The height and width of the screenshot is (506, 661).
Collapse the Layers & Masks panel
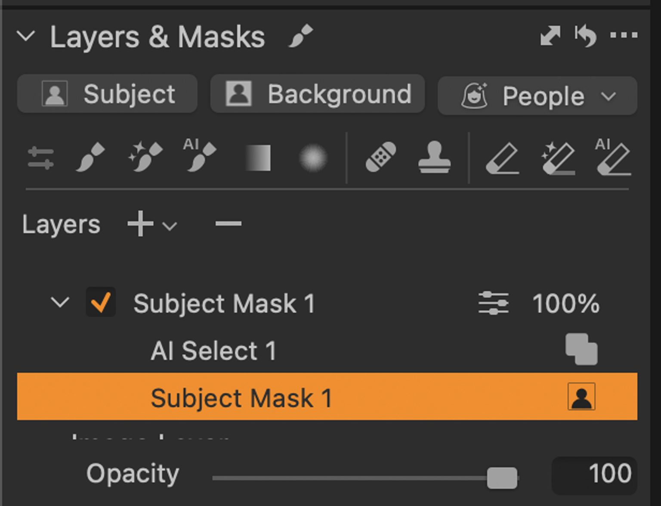26,36
